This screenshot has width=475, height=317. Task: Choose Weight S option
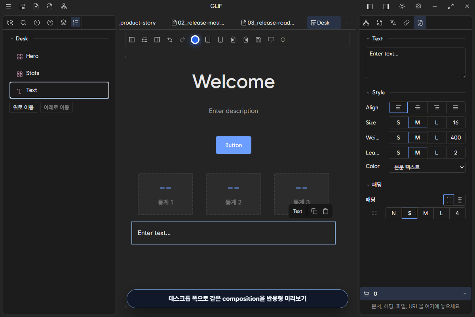(399, 137)
